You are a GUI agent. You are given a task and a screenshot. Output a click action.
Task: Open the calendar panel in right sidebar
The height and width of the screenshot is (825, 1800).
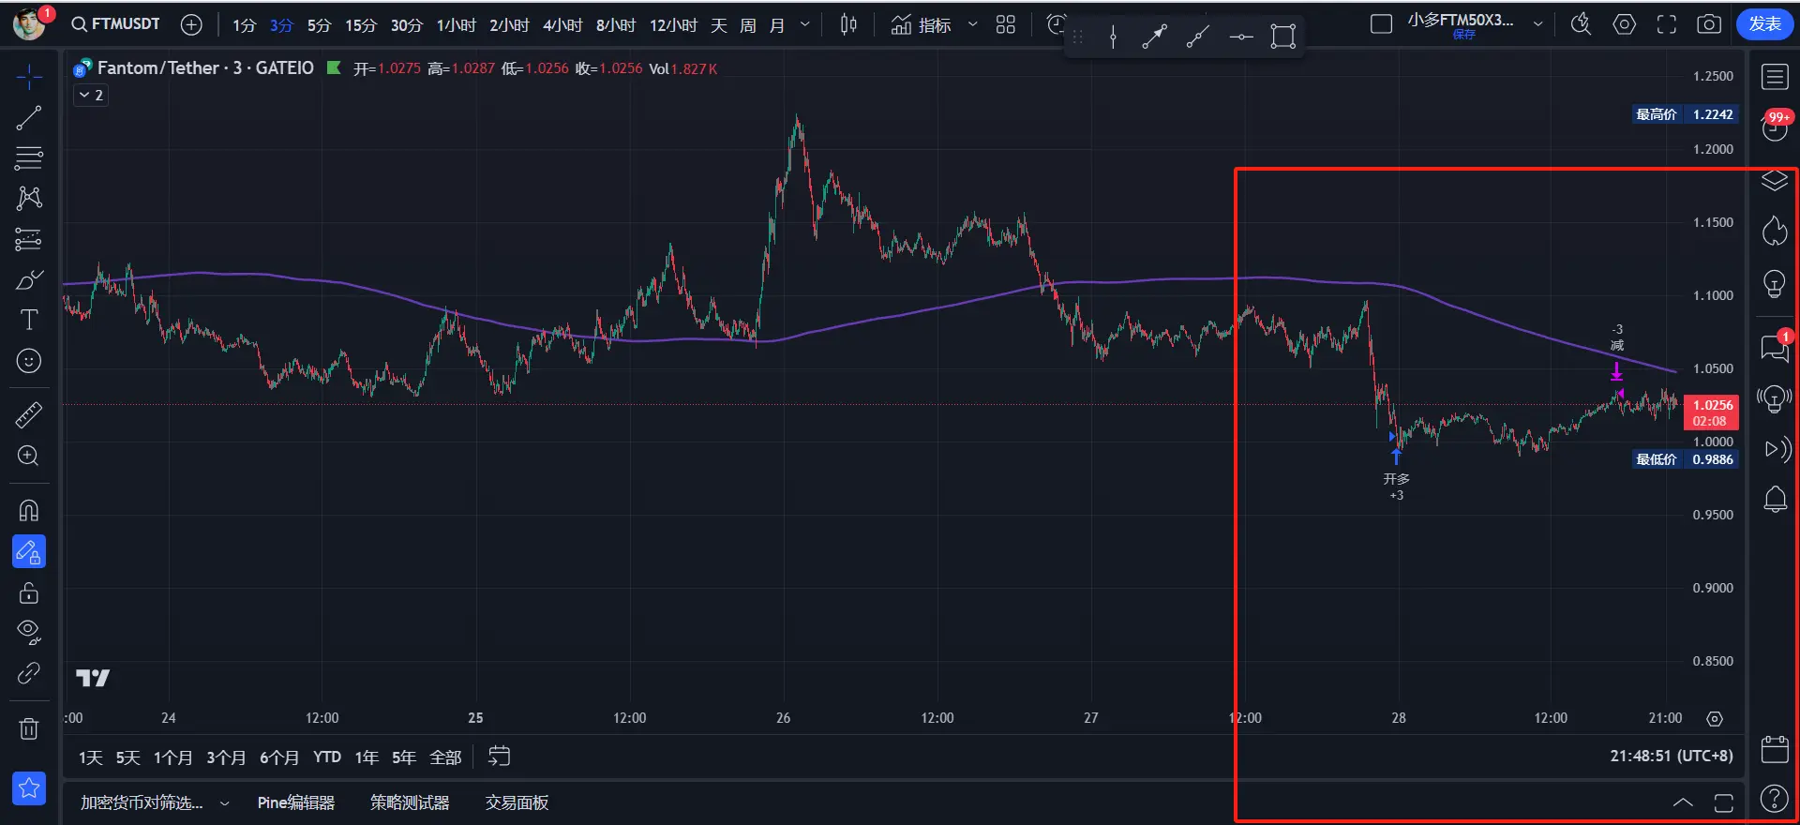click(x=1775, y=749)
